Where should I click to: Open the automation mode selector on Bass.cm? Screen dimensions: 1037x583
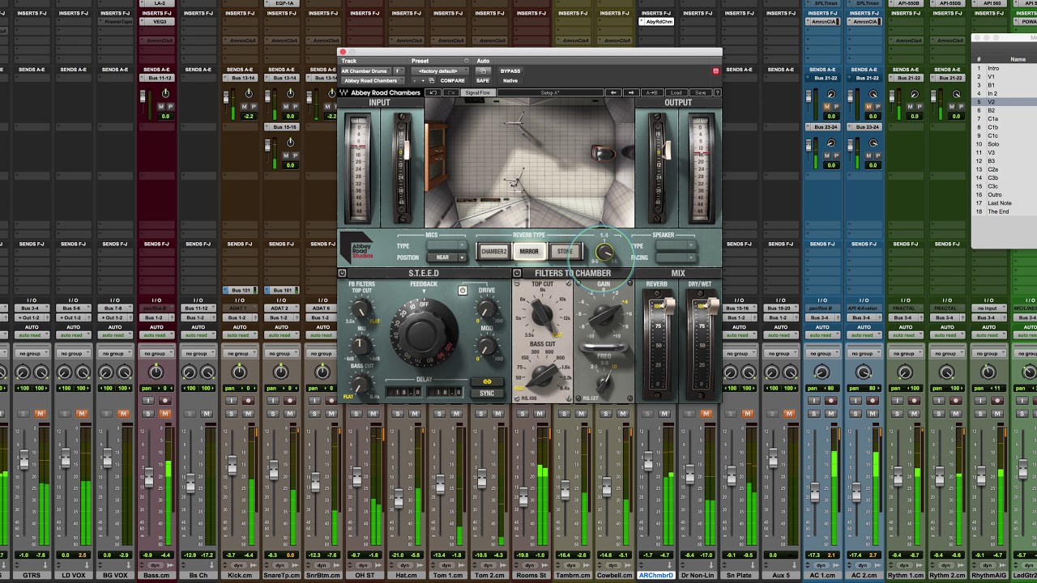click(x=156, y=335)
